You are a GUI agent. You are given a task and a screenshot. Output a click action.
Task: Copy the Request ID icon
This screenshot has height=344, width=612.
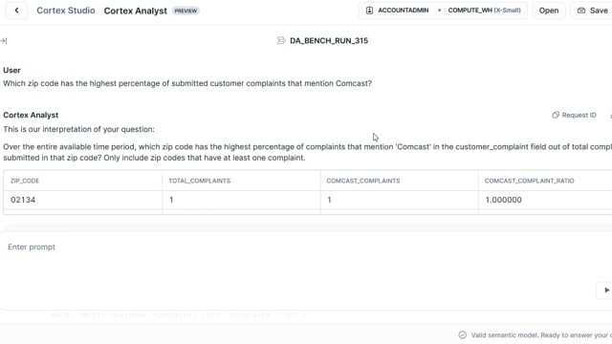click(556, 115)
